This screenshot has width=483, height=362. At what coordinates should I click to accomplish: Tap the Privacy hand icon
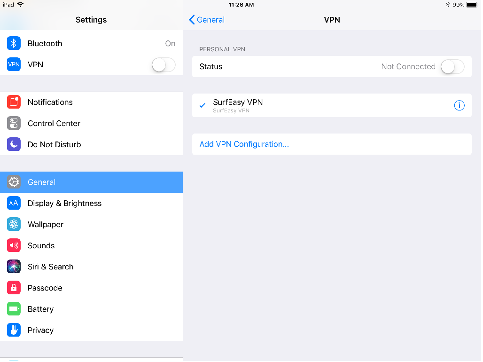(x=14, y=330)
